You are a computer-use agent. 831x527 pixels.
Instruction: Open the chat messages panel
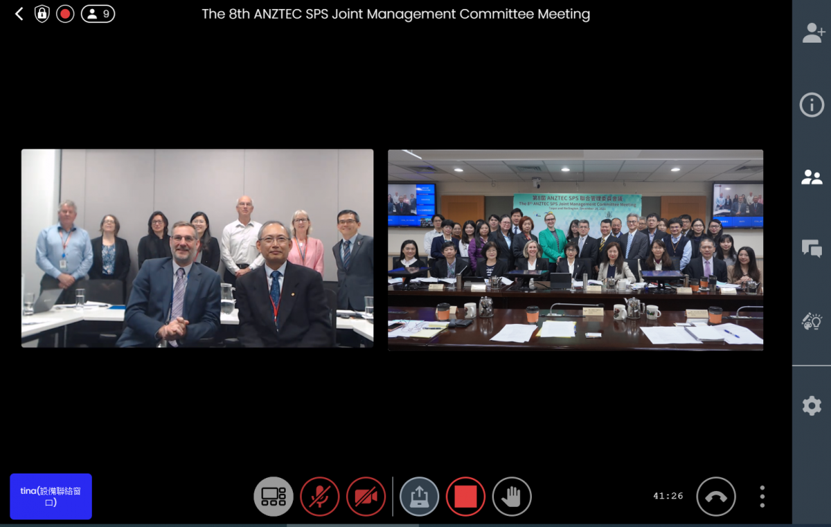(x=812, y=249)
